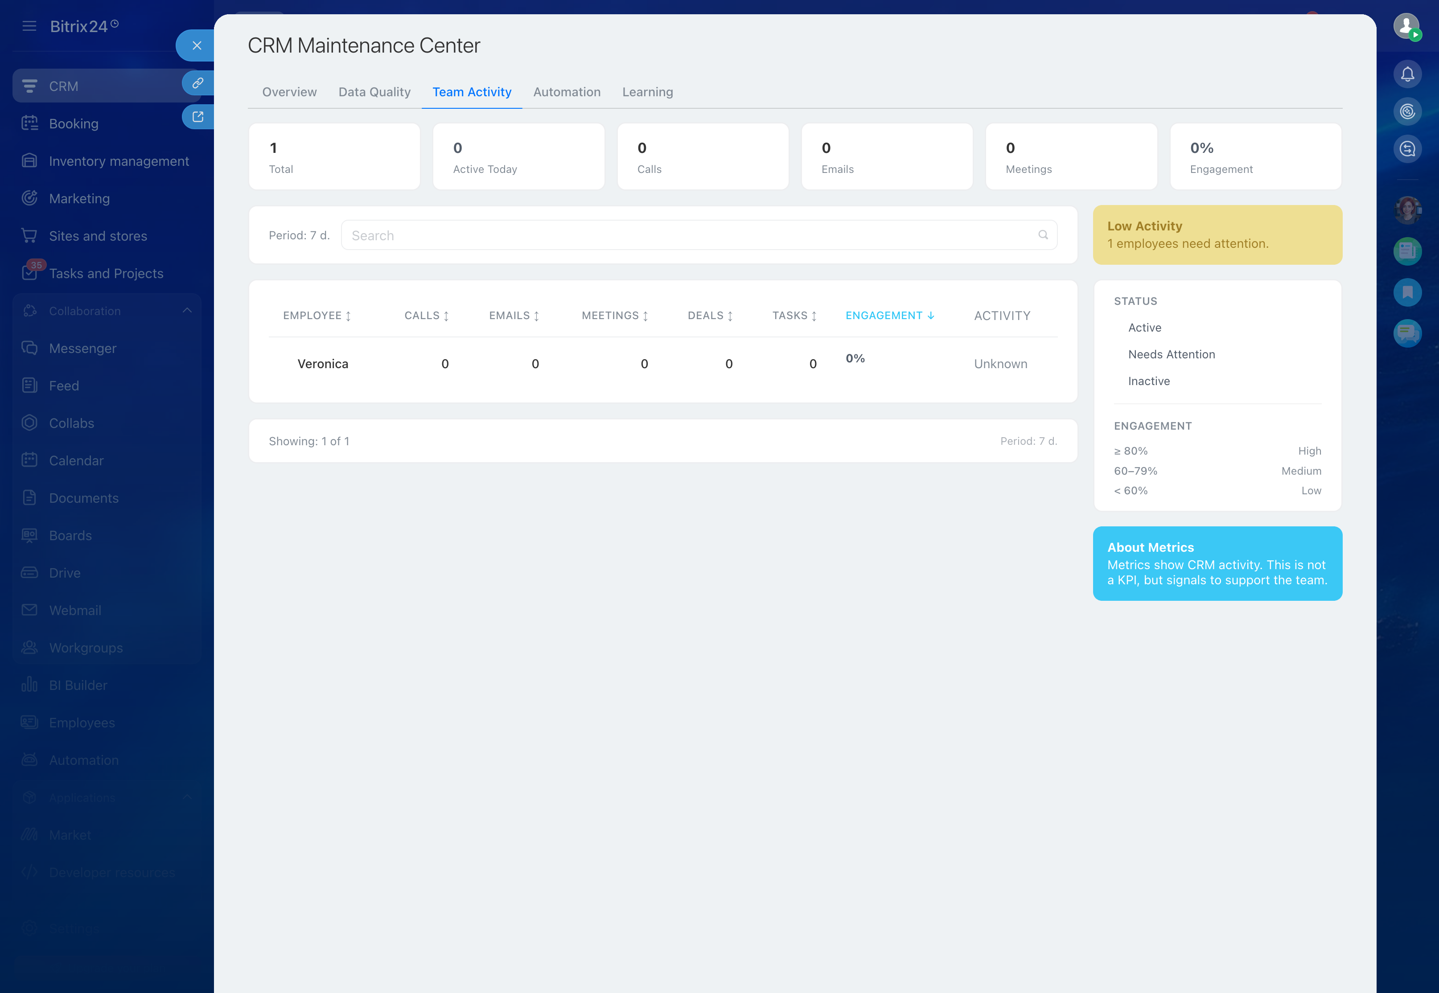Select the Active status filter
The width and height of the screenshot is (1439, 993).
click(1144, 328)
